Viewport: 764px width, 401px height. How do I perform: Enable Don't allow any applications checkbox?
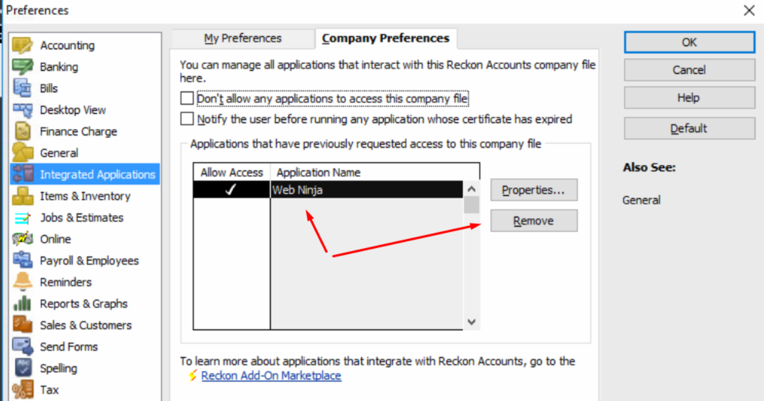tap(187, 98)
